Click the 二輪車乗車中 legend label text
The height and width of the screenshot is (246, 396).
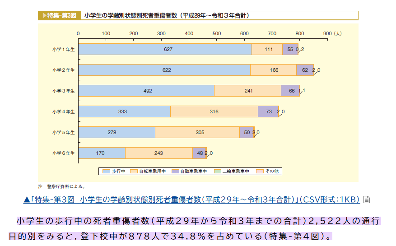(x=236, y=171)
